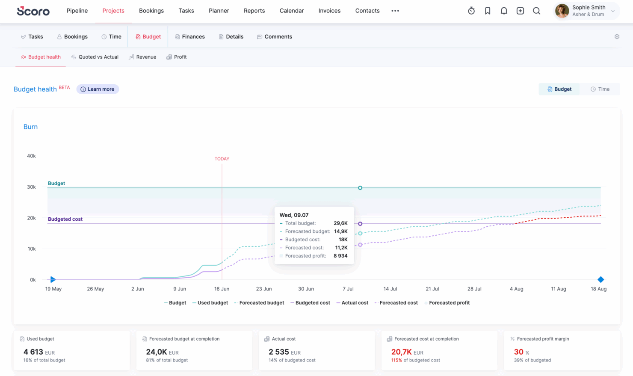
Task: Click the Actual cost card icon
Action: 267,339
